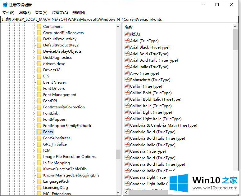Select the KnownFunctionTableDlls tree key
This screenshot has height=196, width=241.
[65, 169]
